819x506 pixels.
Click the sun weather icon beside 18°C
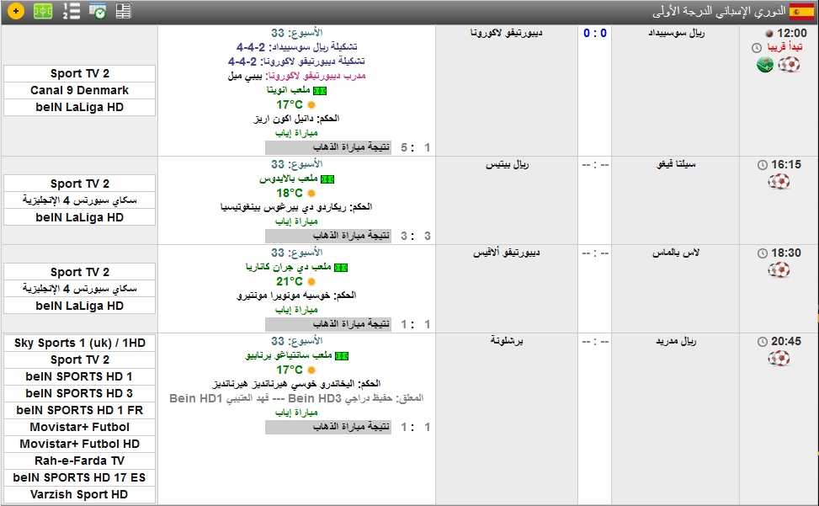[x=311, y=193]
